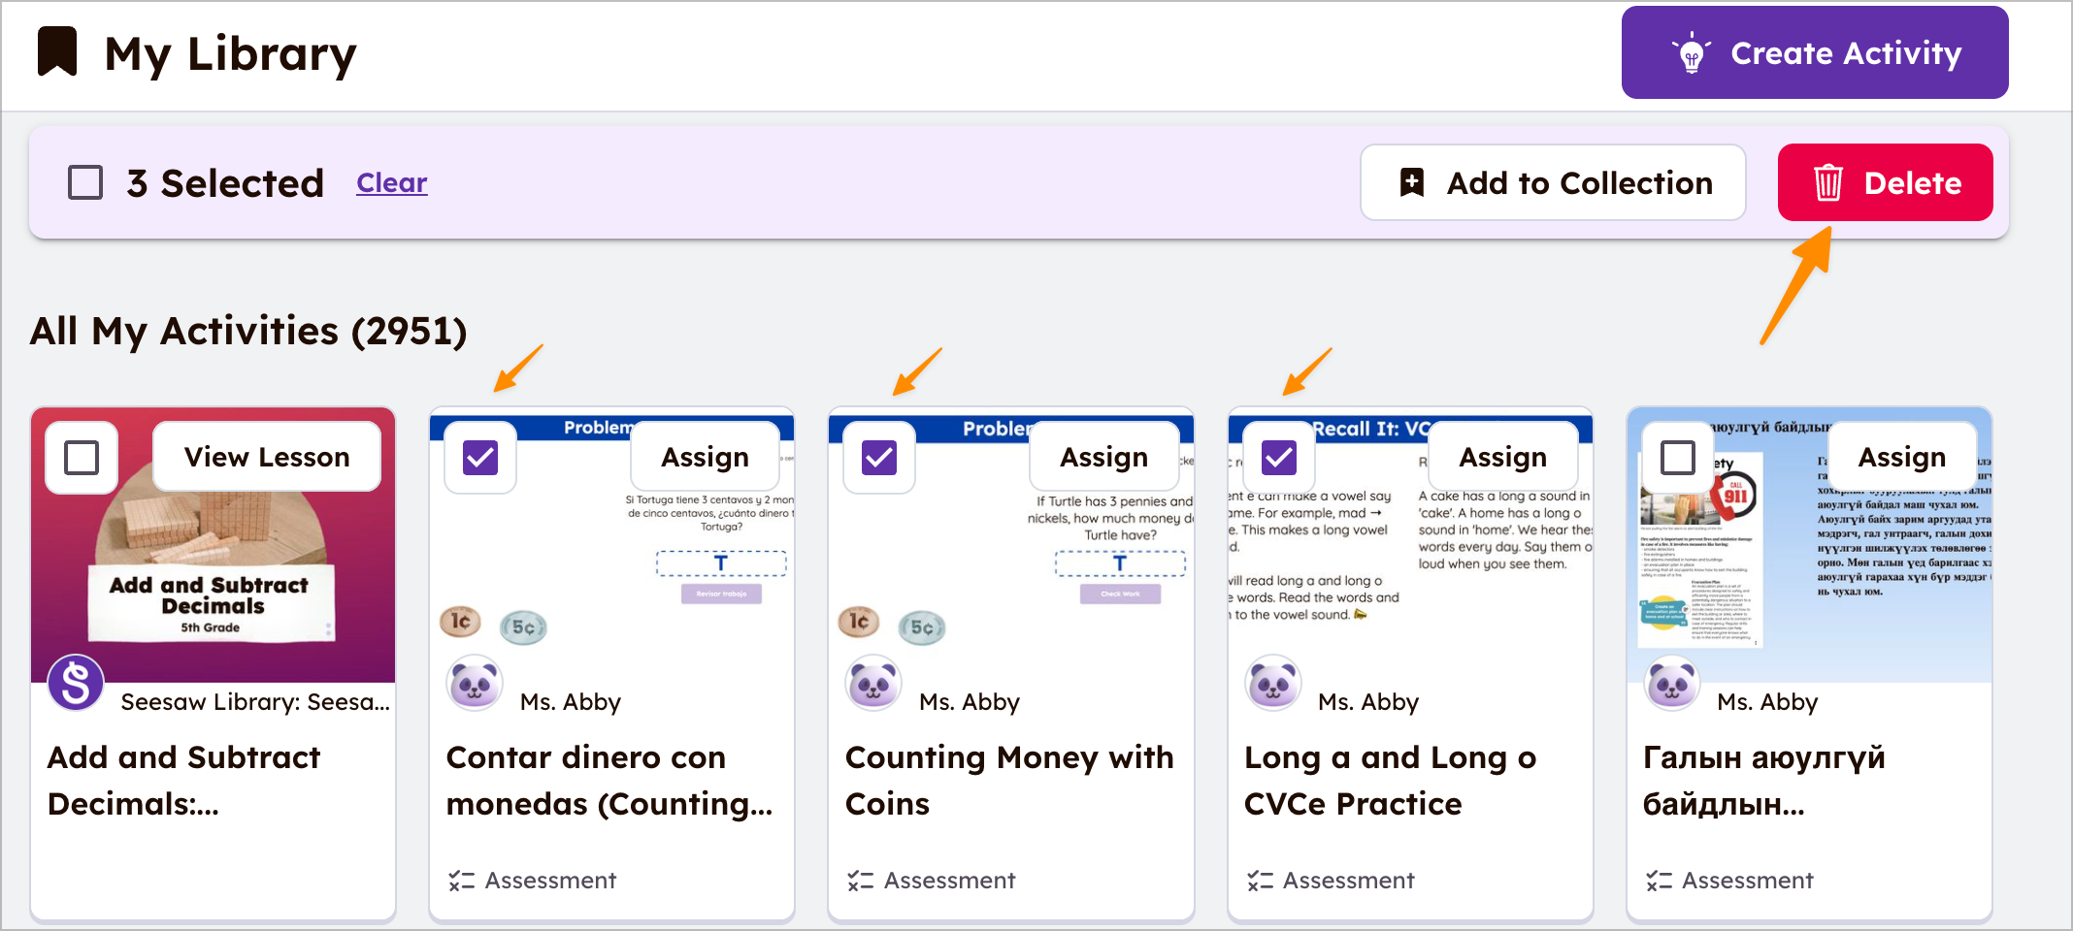Click Ms. Abby's panda avatar on Long a card
The width and height of the screenshot is (2073, 931).
[x=1272, y=683]
